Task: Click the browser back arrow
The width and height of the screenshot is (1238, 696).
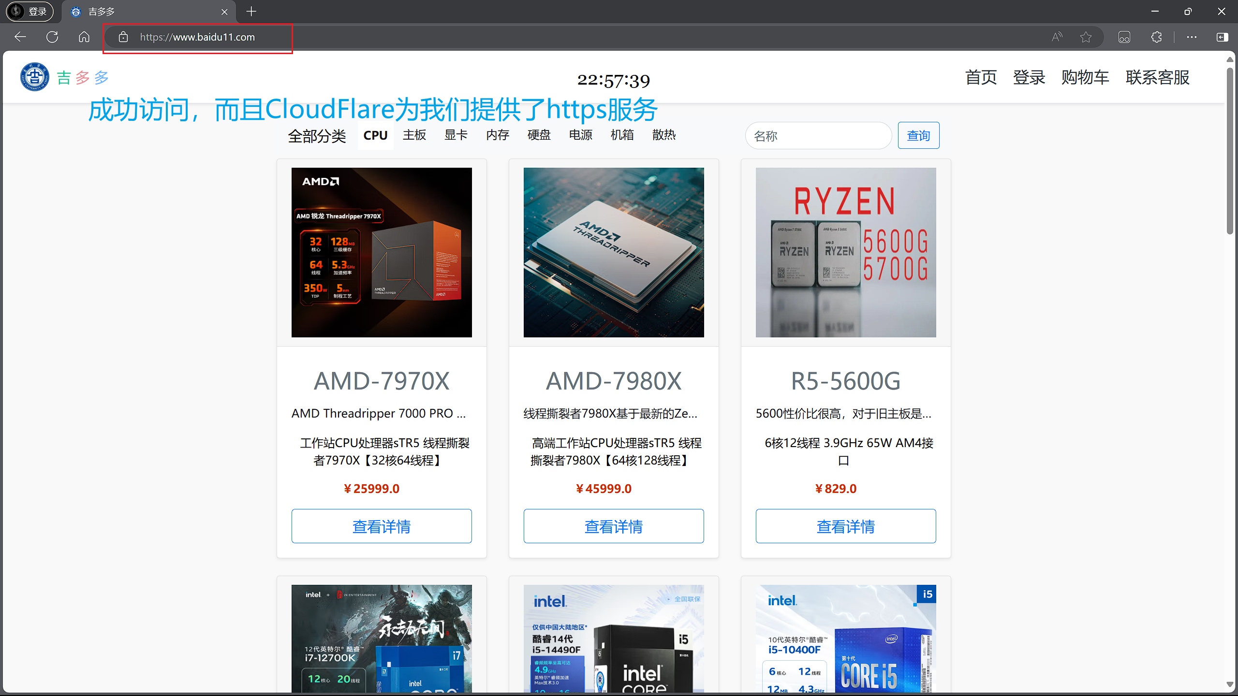Action: pyautogui.click(x=20, y=37)
